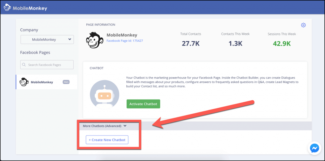The image size is (325, 161).
Task: Click the MobileMonkey page avatar
Action: point(95,40)
